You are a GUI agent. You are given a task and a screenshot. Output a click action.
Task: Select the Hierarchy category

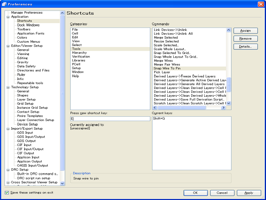tap(79, 53)
